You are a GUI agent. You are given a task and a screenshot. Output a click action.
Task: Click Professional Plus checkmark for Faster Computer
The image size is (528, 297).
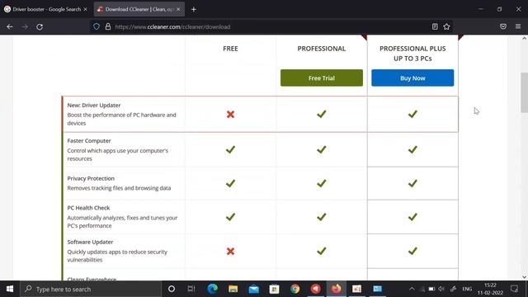point(412,149)
